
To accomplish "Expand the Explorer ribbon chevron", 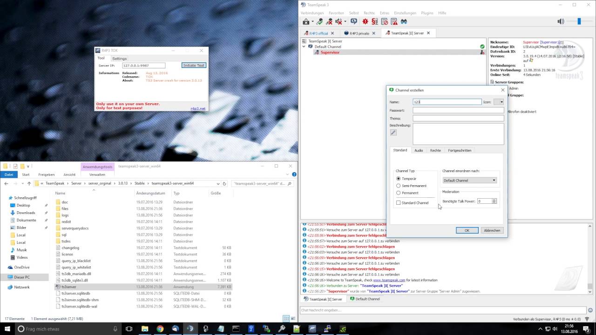I will [x=288, y=174].
